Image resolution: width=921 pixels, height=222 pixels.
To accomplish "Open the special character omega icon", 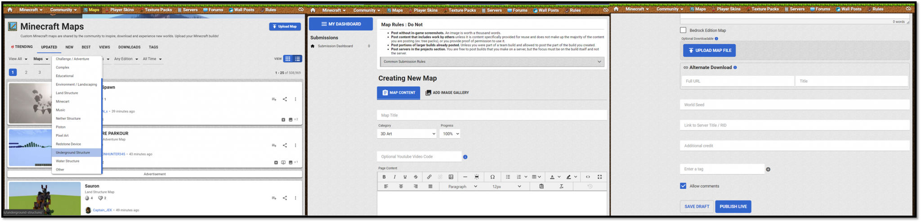I will (x=492, y=177).
